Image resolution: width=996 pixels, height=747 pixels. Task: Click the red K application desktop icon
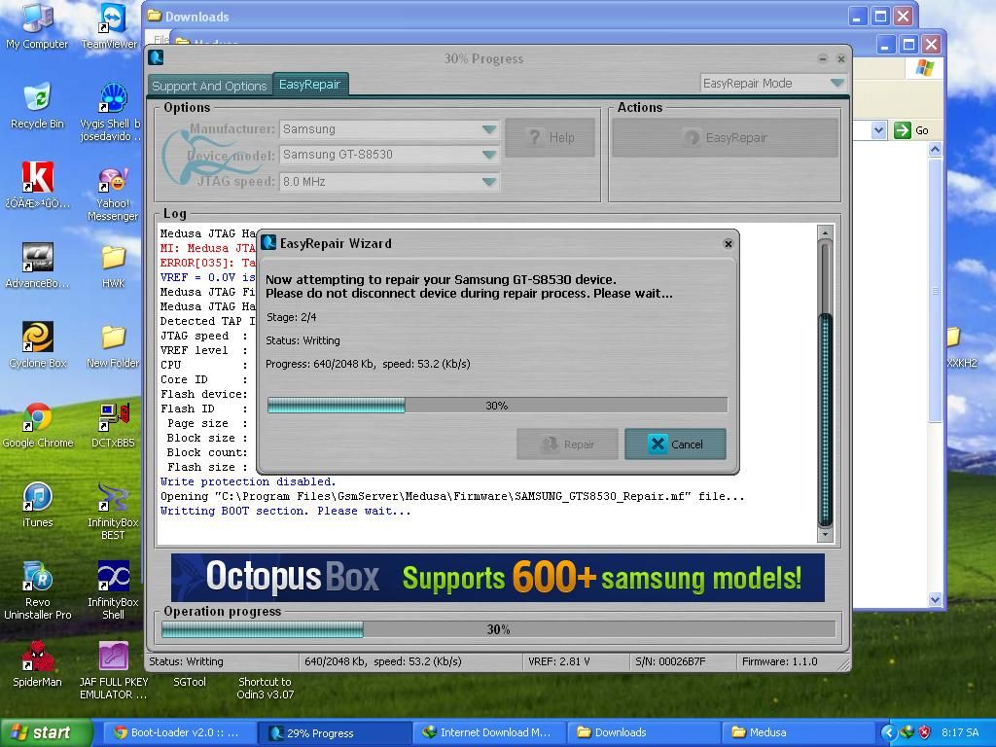pyautogui.click(x=38, y=184)
